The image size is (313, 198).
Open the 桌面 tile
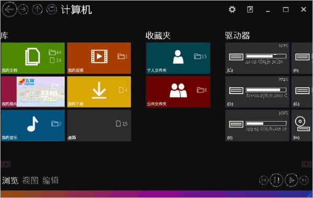[x=99, y=125]
